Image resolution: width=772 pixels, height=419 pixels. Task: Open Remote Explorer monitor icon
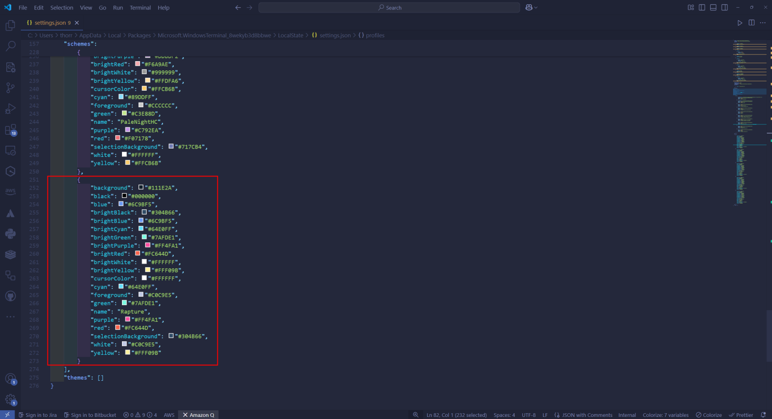10,150
